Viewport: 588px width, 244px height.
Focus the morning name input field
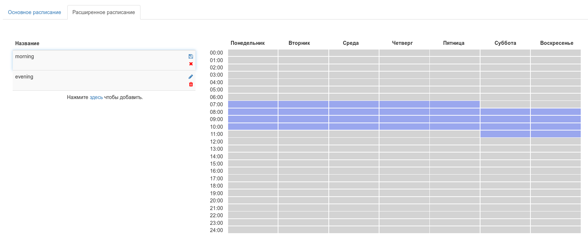click(x=98, y=60)
